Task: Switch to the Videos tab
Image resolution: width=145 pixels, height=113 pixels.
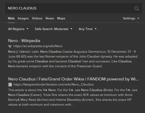Action: (x=37, y=18)
